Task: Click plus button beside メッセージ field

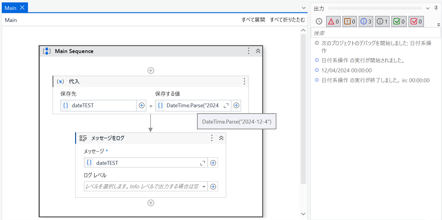Action: (213, 163)
